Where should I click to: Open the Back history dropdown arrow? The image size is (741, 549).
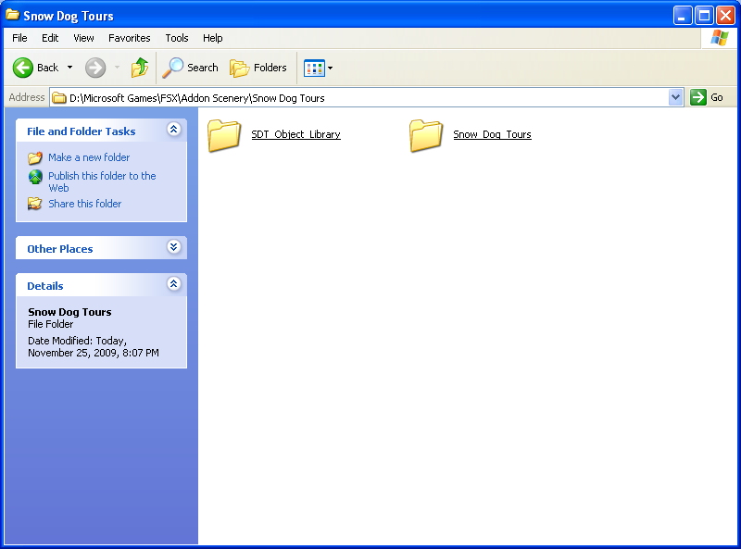[69, 68]
